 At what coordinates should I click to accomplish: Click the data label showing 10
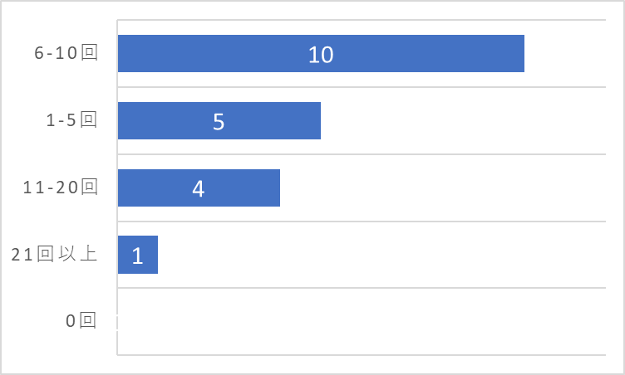(321, 55)
